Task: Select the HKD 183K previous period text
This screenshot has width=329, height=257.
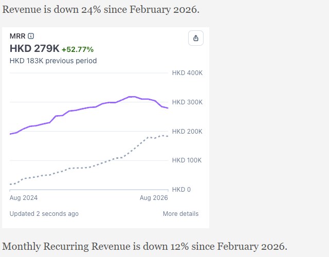Action: click(53, 61)
